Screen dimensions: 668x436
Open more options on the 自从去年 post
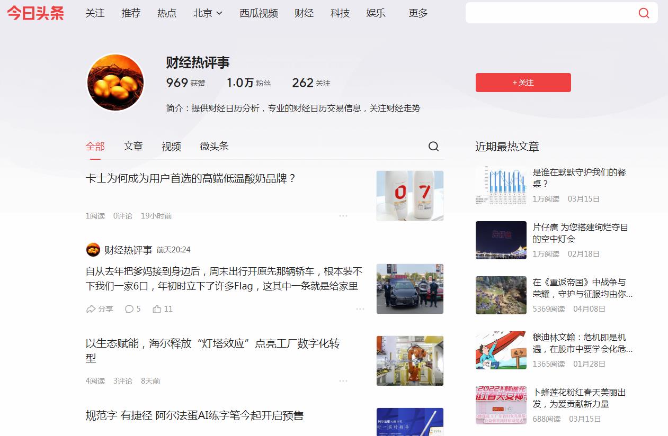(x=360, y=309)
